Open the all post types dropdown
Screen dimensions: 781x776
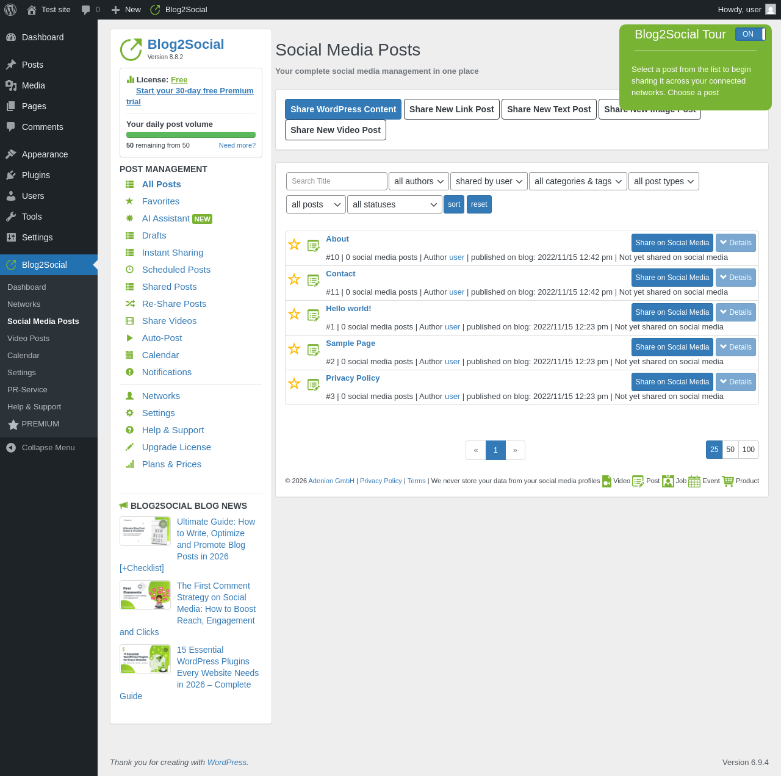[664, 181]
